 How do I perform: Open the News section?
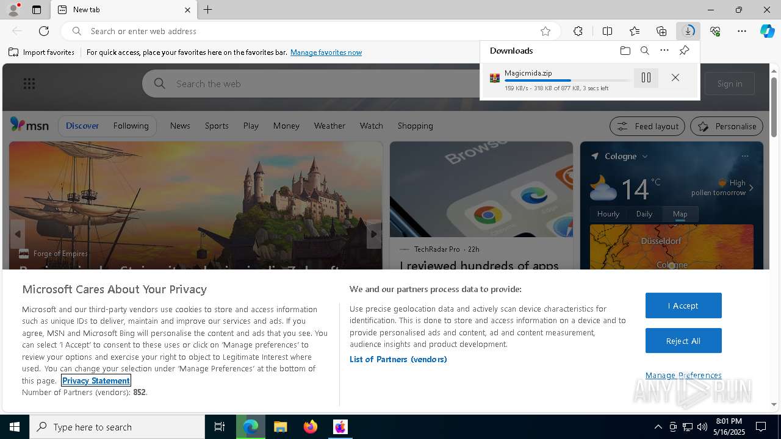click(x=180, y=126)
